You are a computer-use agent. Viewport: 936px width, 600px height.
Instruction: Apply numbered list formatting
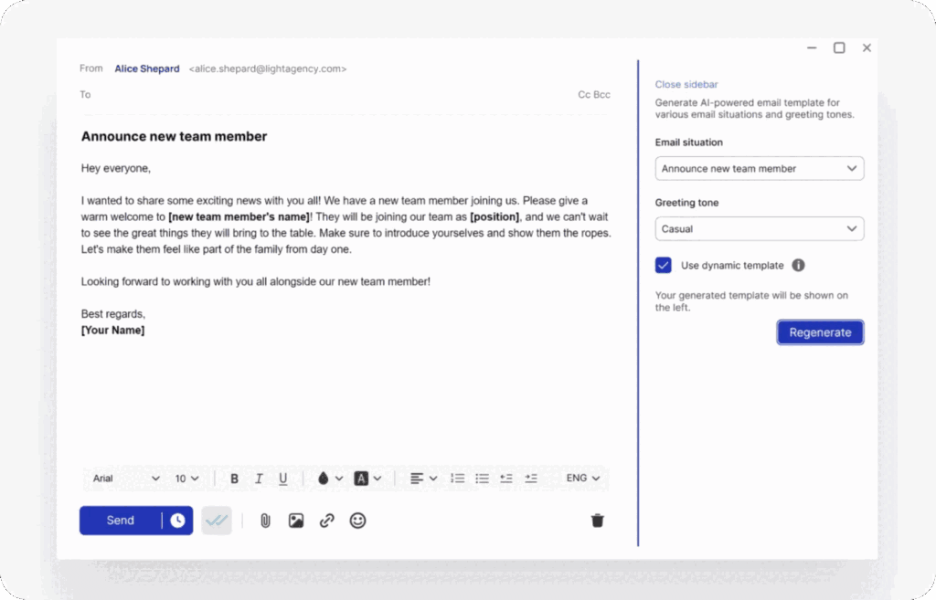[457, 478]
